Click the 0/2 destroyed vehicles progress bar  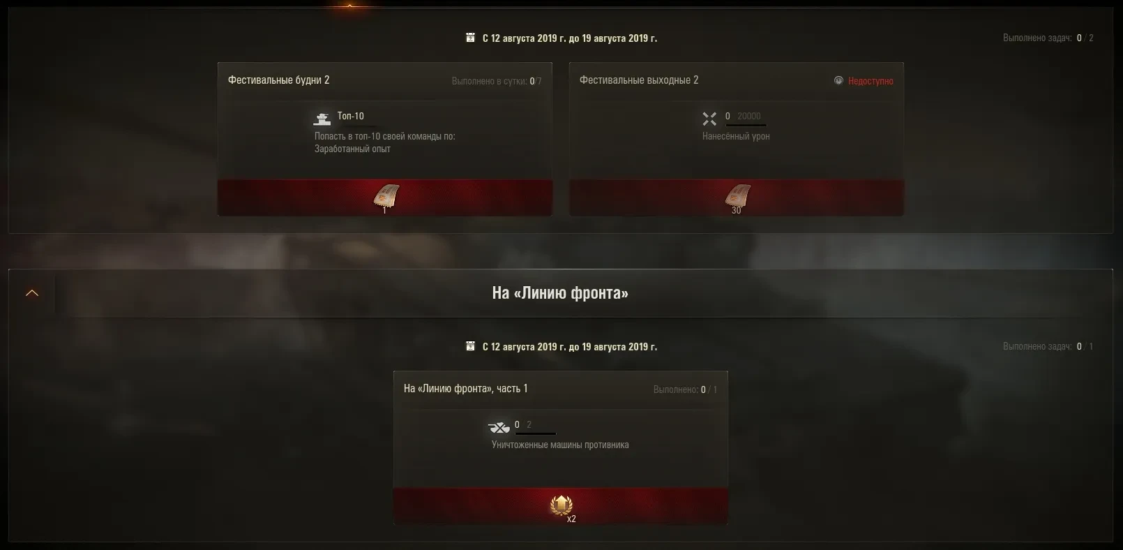[x=536, y=433]
